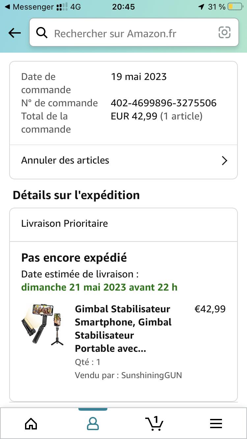The height and width of the screenshot is (439, 247).
Task: Tap the gimbal product thumbnail image
Action: tap(43, 324)
